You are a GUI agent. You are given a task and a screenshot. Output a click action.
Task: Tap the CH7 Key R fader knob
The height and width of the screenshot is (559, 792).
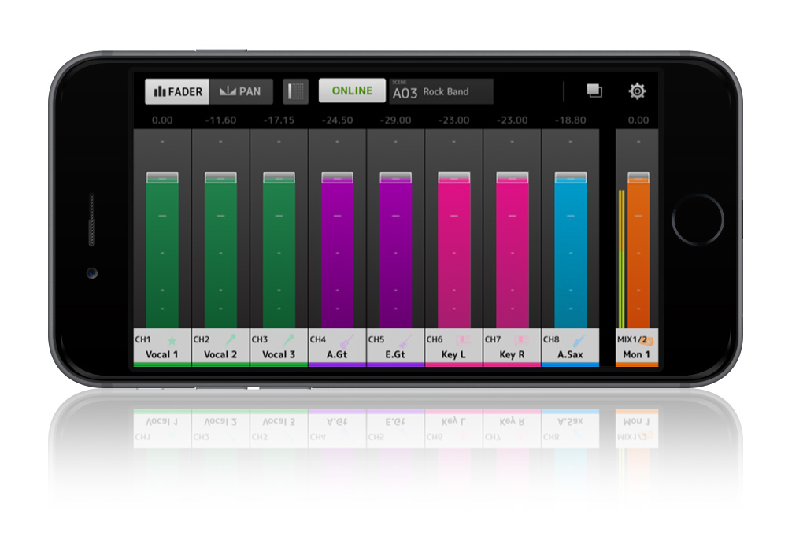(513, 177)
